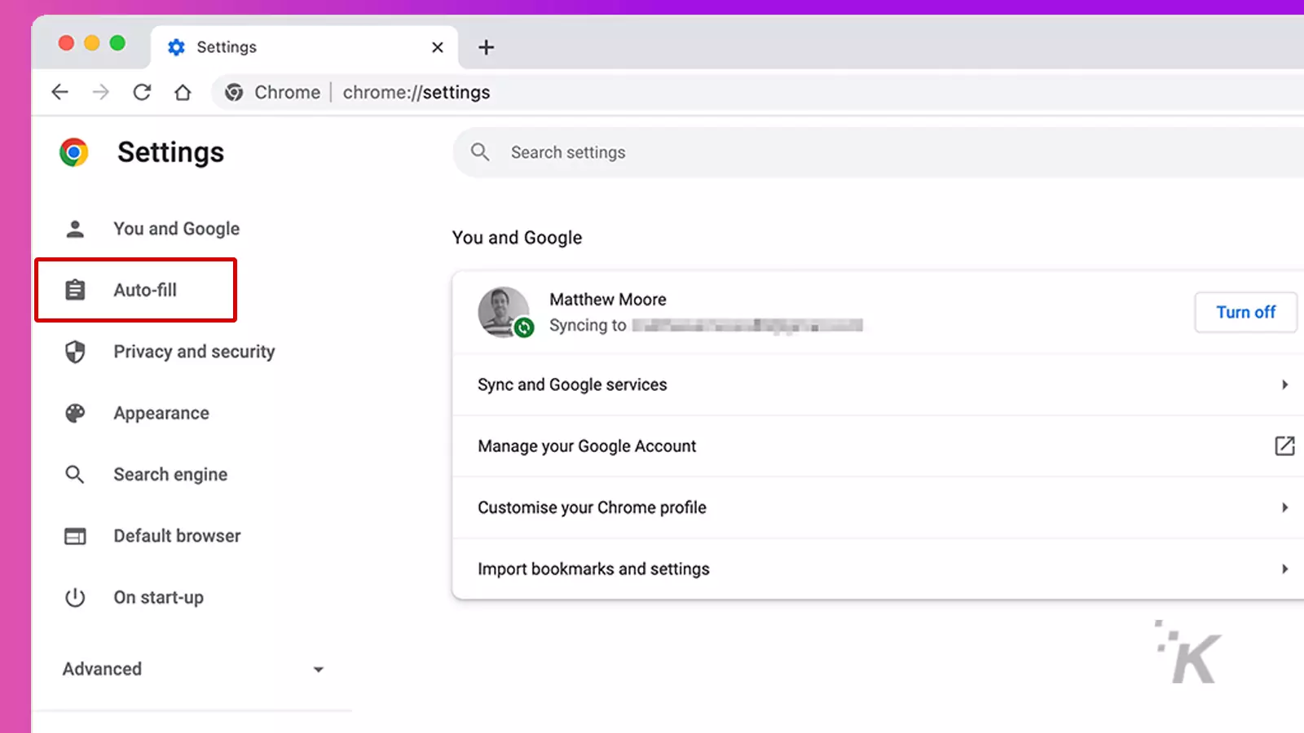Focus the Search settings field
This screenshot has width=1304, height=733.
(879, 152)
